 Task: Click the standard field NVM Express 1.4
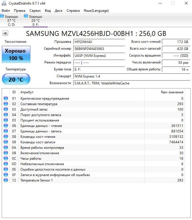(132, 76)
